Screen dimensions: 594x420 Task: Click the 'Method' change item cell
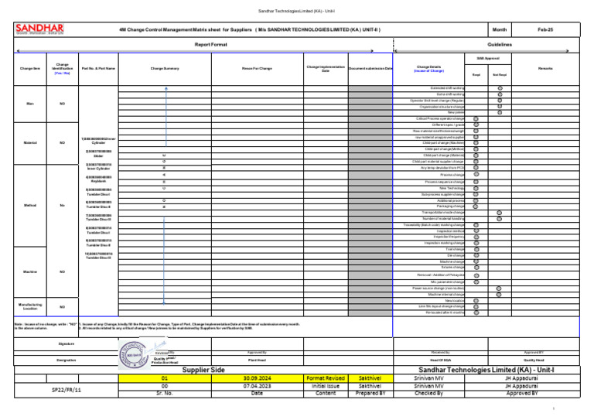pos(30,205)
